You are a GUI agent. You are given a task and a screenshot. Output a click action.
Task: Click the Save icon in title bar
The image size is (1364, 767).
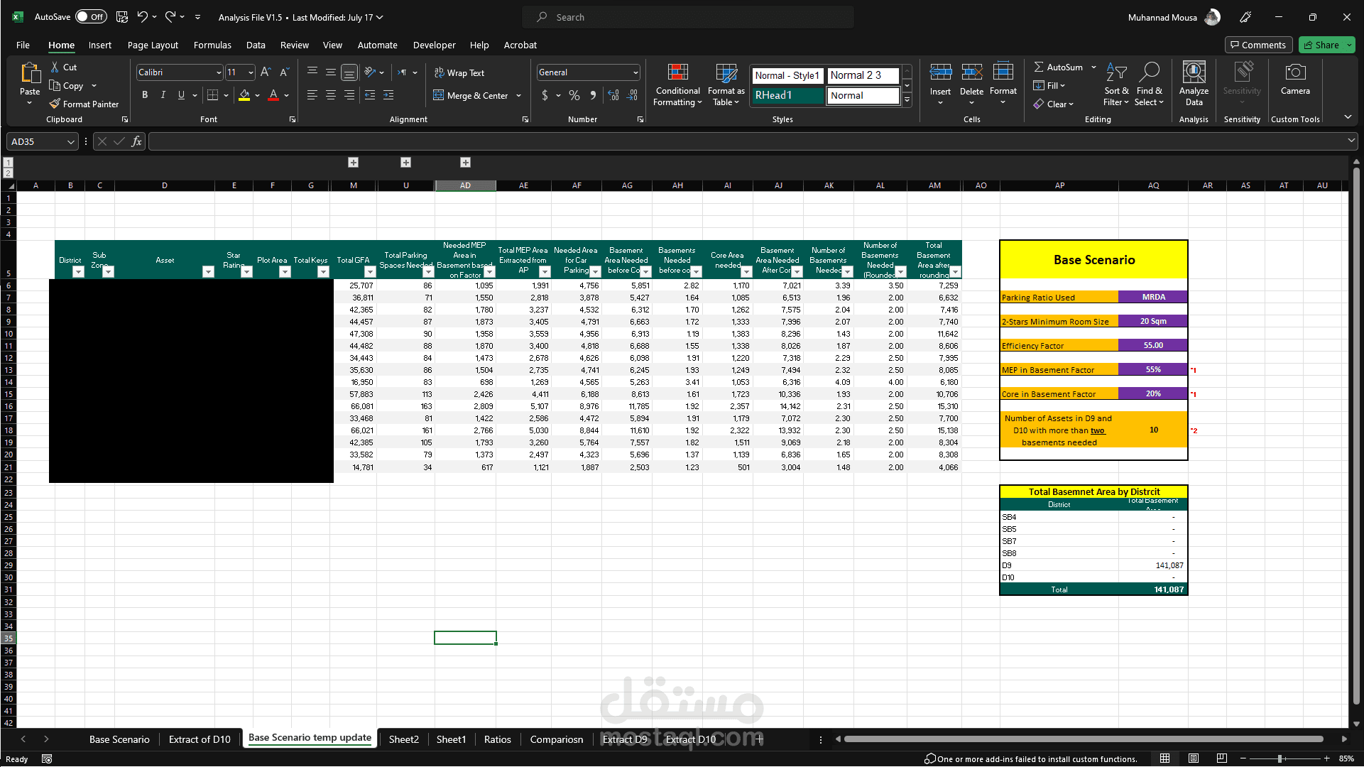click(x=122, y=17)
